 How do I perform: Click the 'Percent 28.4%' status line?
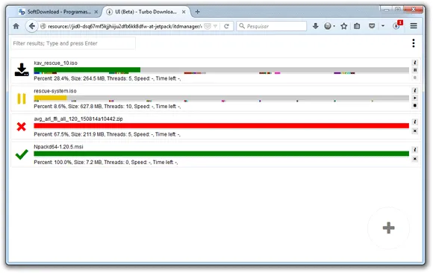(x=108, y=78)
